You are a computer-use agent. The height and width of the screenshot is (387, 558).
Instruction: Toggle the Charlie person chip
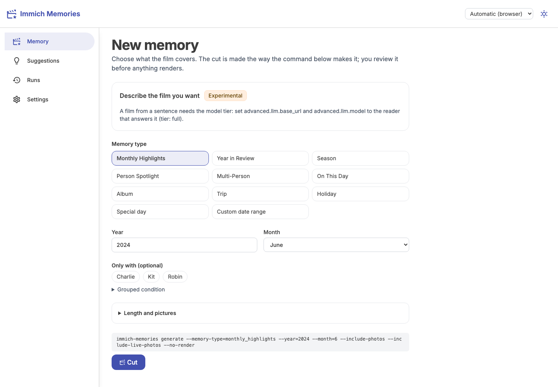pyautogui.click(x=126, y=277)
